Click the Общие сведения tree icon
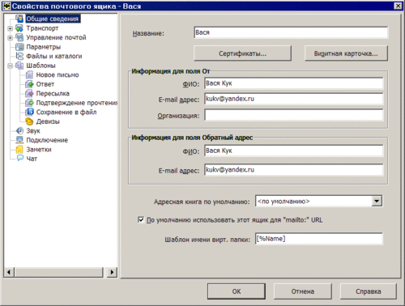Viewport: 405px width, 306px height. tap(19, 19)
